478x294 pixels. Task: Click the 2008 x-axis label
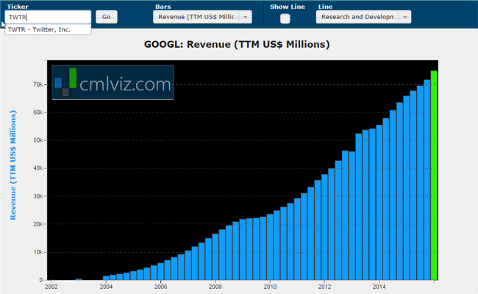coord(215,287)
